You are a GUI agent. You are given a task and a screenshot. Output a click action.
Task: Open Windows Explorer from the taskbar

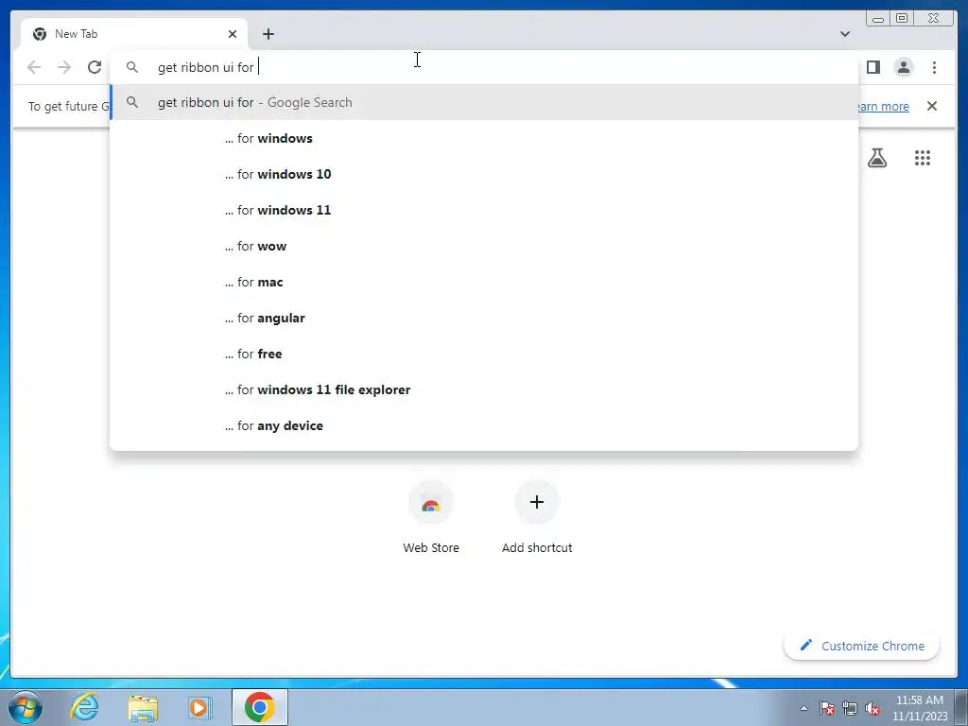pyautogui.click(x=143, y=707)
